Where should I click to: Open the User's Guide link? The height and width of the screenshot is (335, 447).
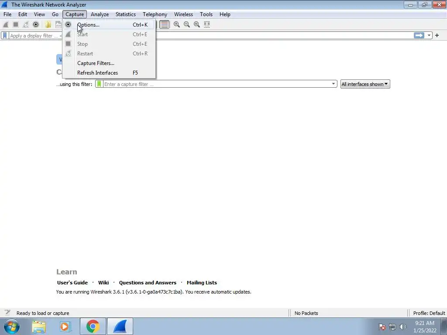[x=72, y=283]
